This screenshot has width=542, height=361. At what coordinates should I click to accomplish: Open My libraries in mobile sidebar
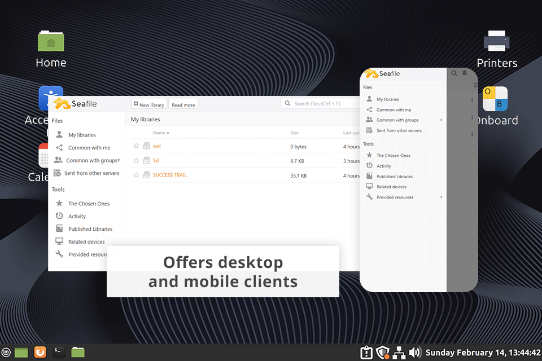388,99
